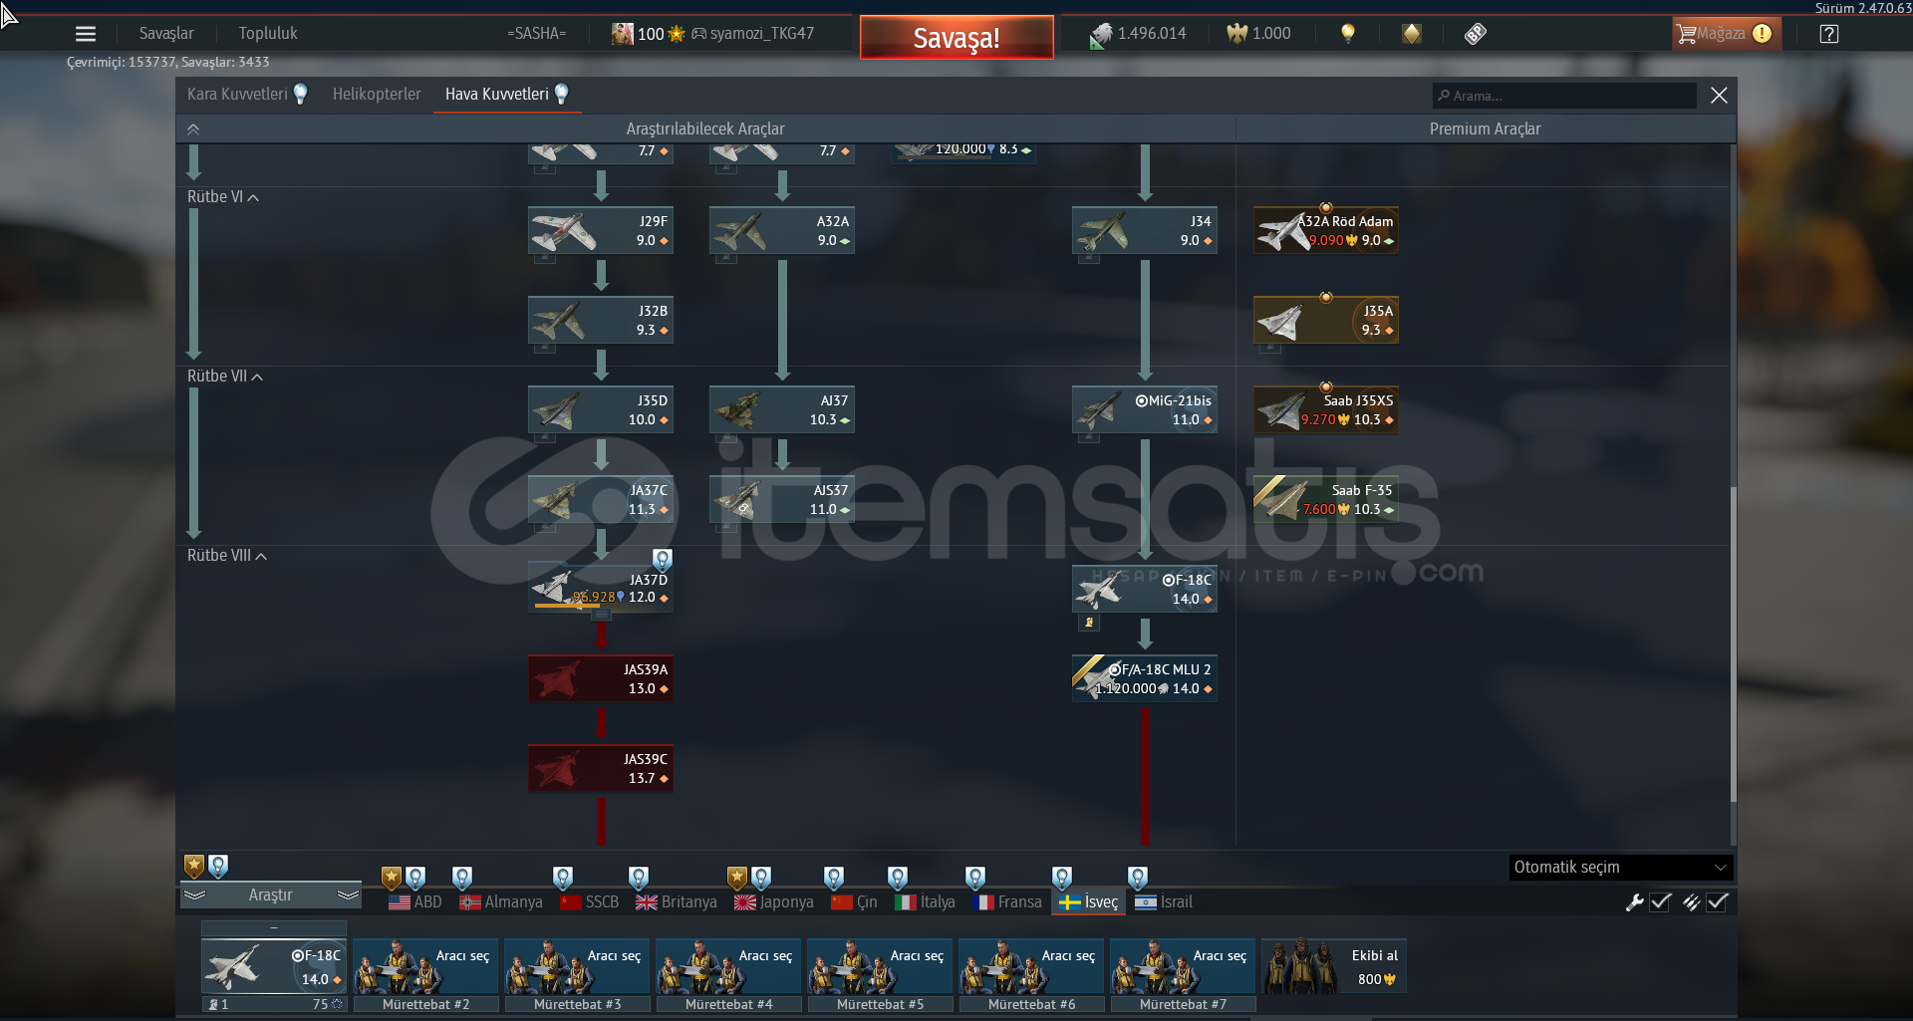The width and height of the screenshot is (1913, 1021).
Task: Select Japonya nation tab
Action: 774,902
